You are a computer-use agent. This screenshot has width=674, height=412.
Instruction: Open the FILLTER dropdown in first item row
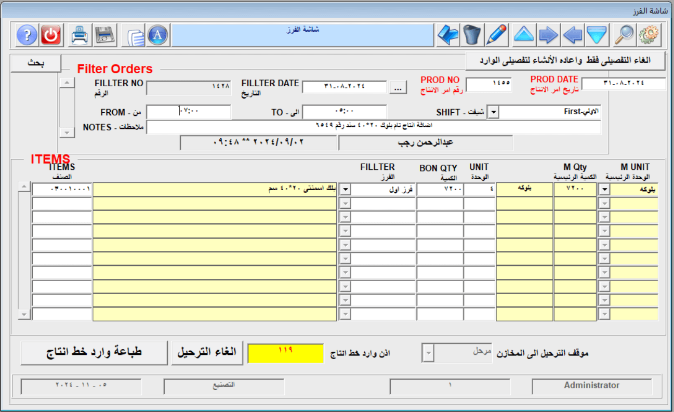[345, 190]
